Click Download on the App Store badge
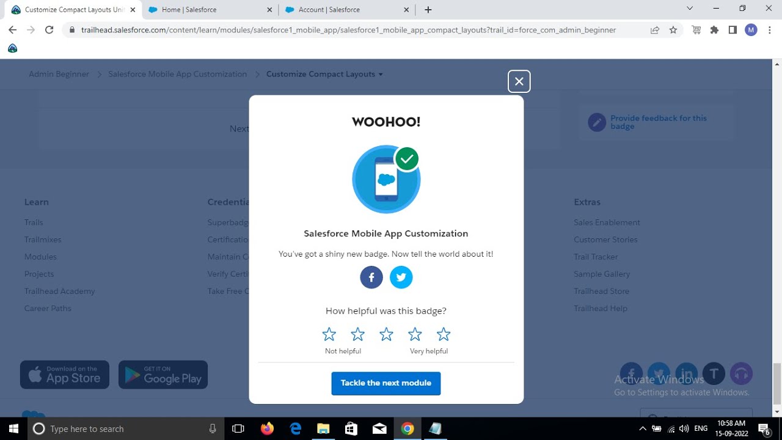 coord(65,375)
